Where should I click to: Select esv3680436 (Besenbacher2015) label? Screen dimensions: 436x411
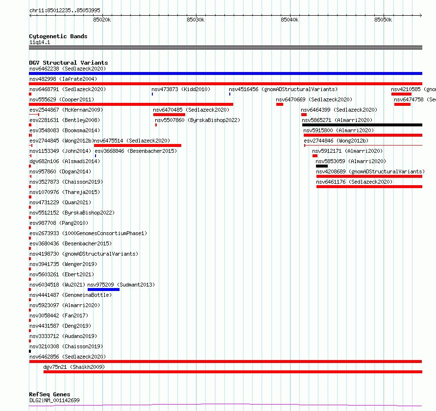[71, 243]
